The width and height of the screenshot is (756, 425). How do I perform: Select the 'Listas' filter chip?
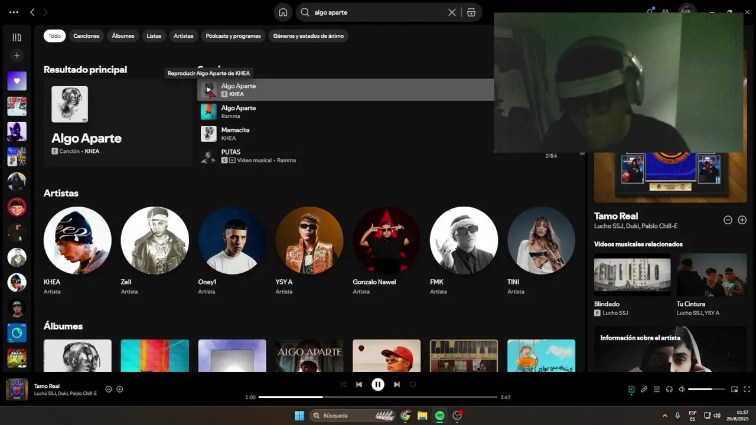tap(154, 36)
